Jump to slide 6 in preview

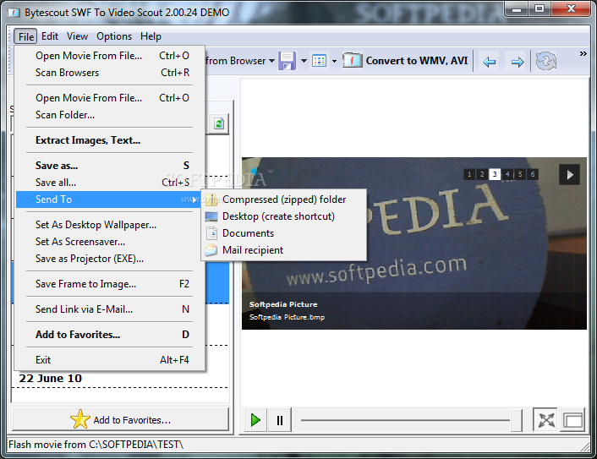[x=533, y=174]
